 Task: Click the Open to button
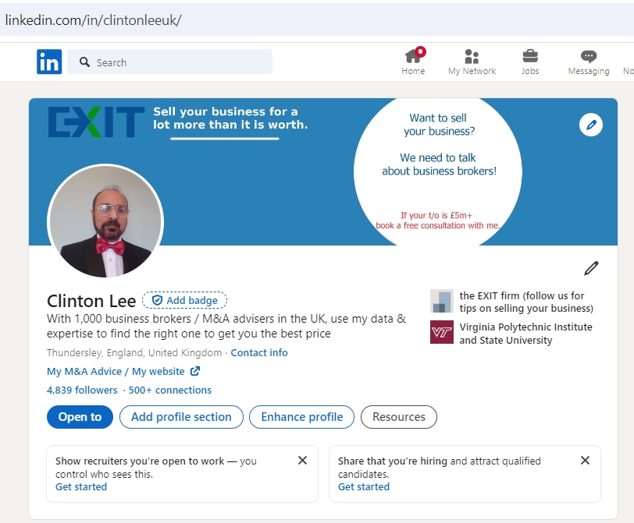tap(80, 417)
